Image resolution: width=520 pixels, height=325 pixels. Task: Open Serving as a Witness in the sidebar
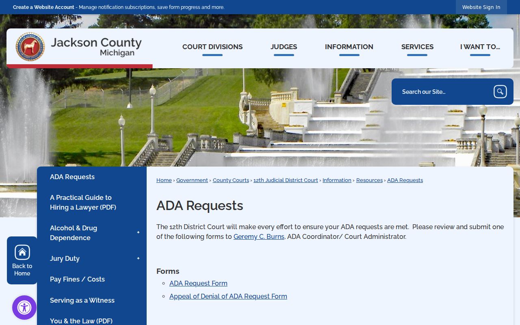click(82, 300)
